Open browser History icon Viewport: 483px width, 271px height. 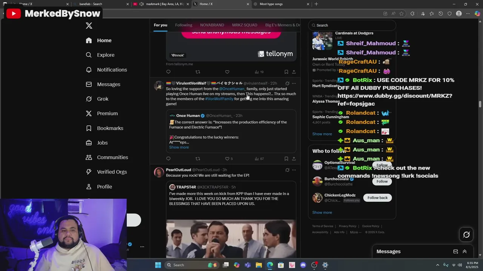440,14
